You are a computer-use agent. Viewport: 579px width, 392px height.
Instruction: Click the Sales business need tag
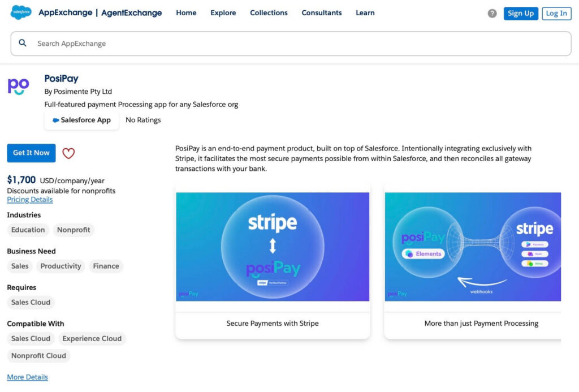click(20, 266)
